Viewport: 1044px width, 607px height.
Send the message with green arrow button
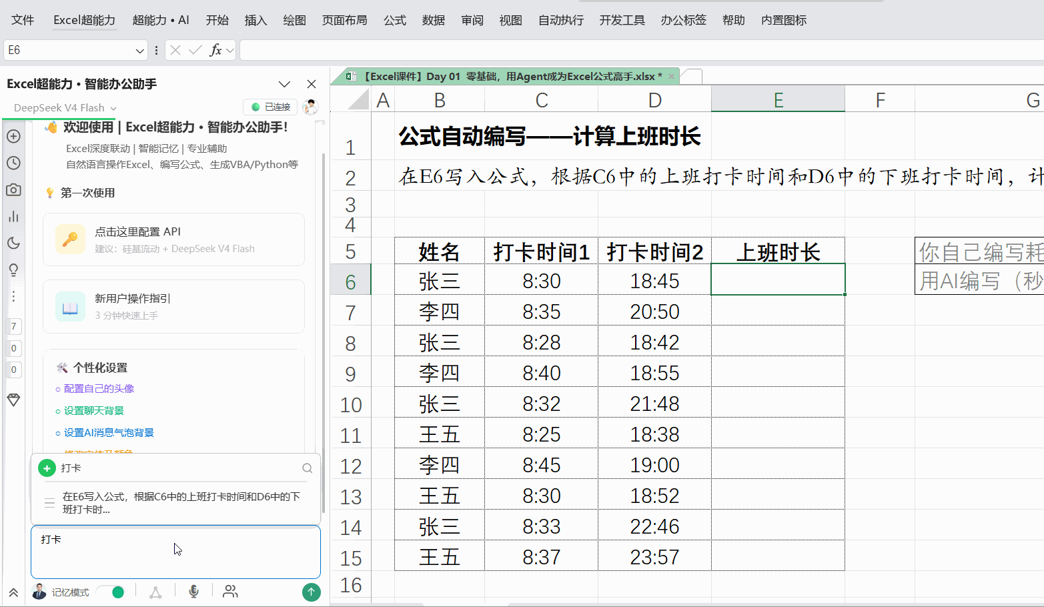312,592
